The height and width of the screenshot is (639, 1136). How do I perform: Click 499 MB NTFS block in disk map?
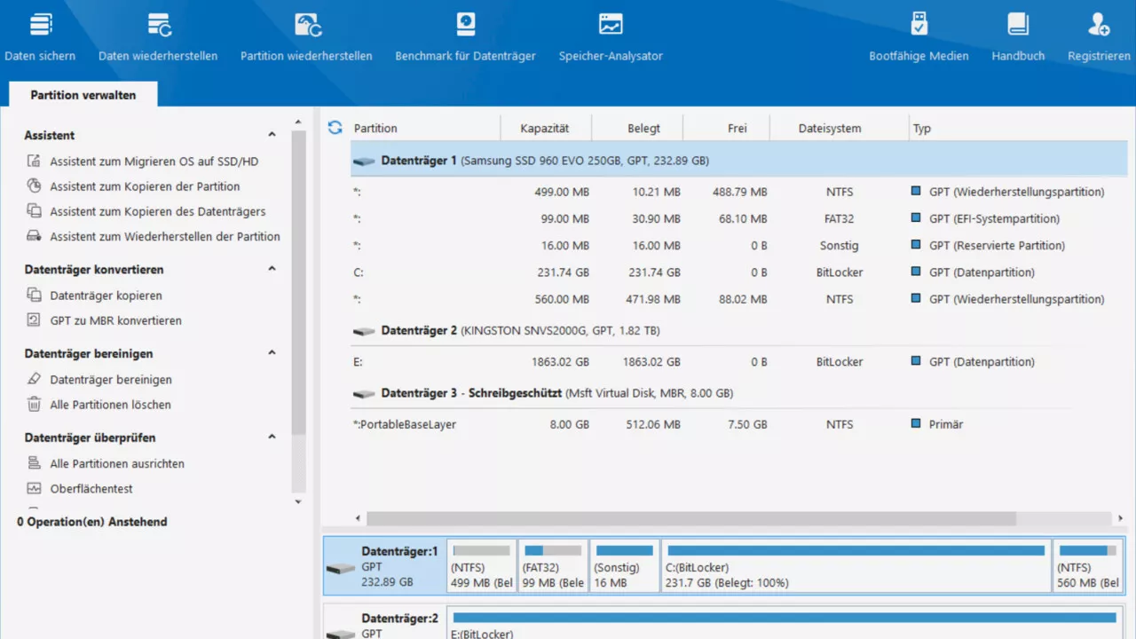tap(482, 565)
